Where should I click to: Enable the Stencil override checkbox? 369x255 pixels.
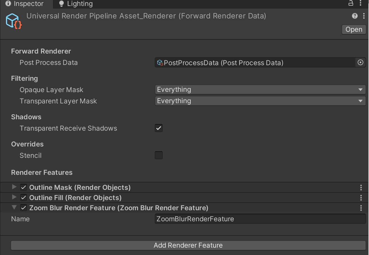159,156
